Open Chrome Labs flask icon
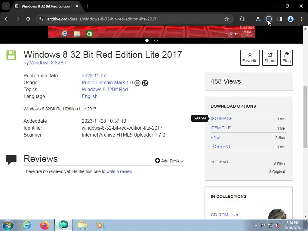The height and width of the screenshot is (231, 308). click(x=258, y=19)
